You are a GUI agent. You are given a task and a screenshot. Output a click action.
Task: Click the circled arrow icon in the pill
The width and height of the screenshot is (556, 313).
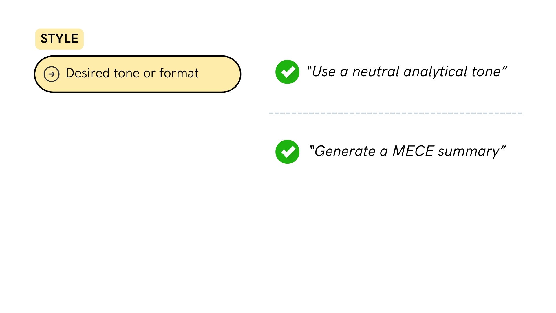(52, 74)
